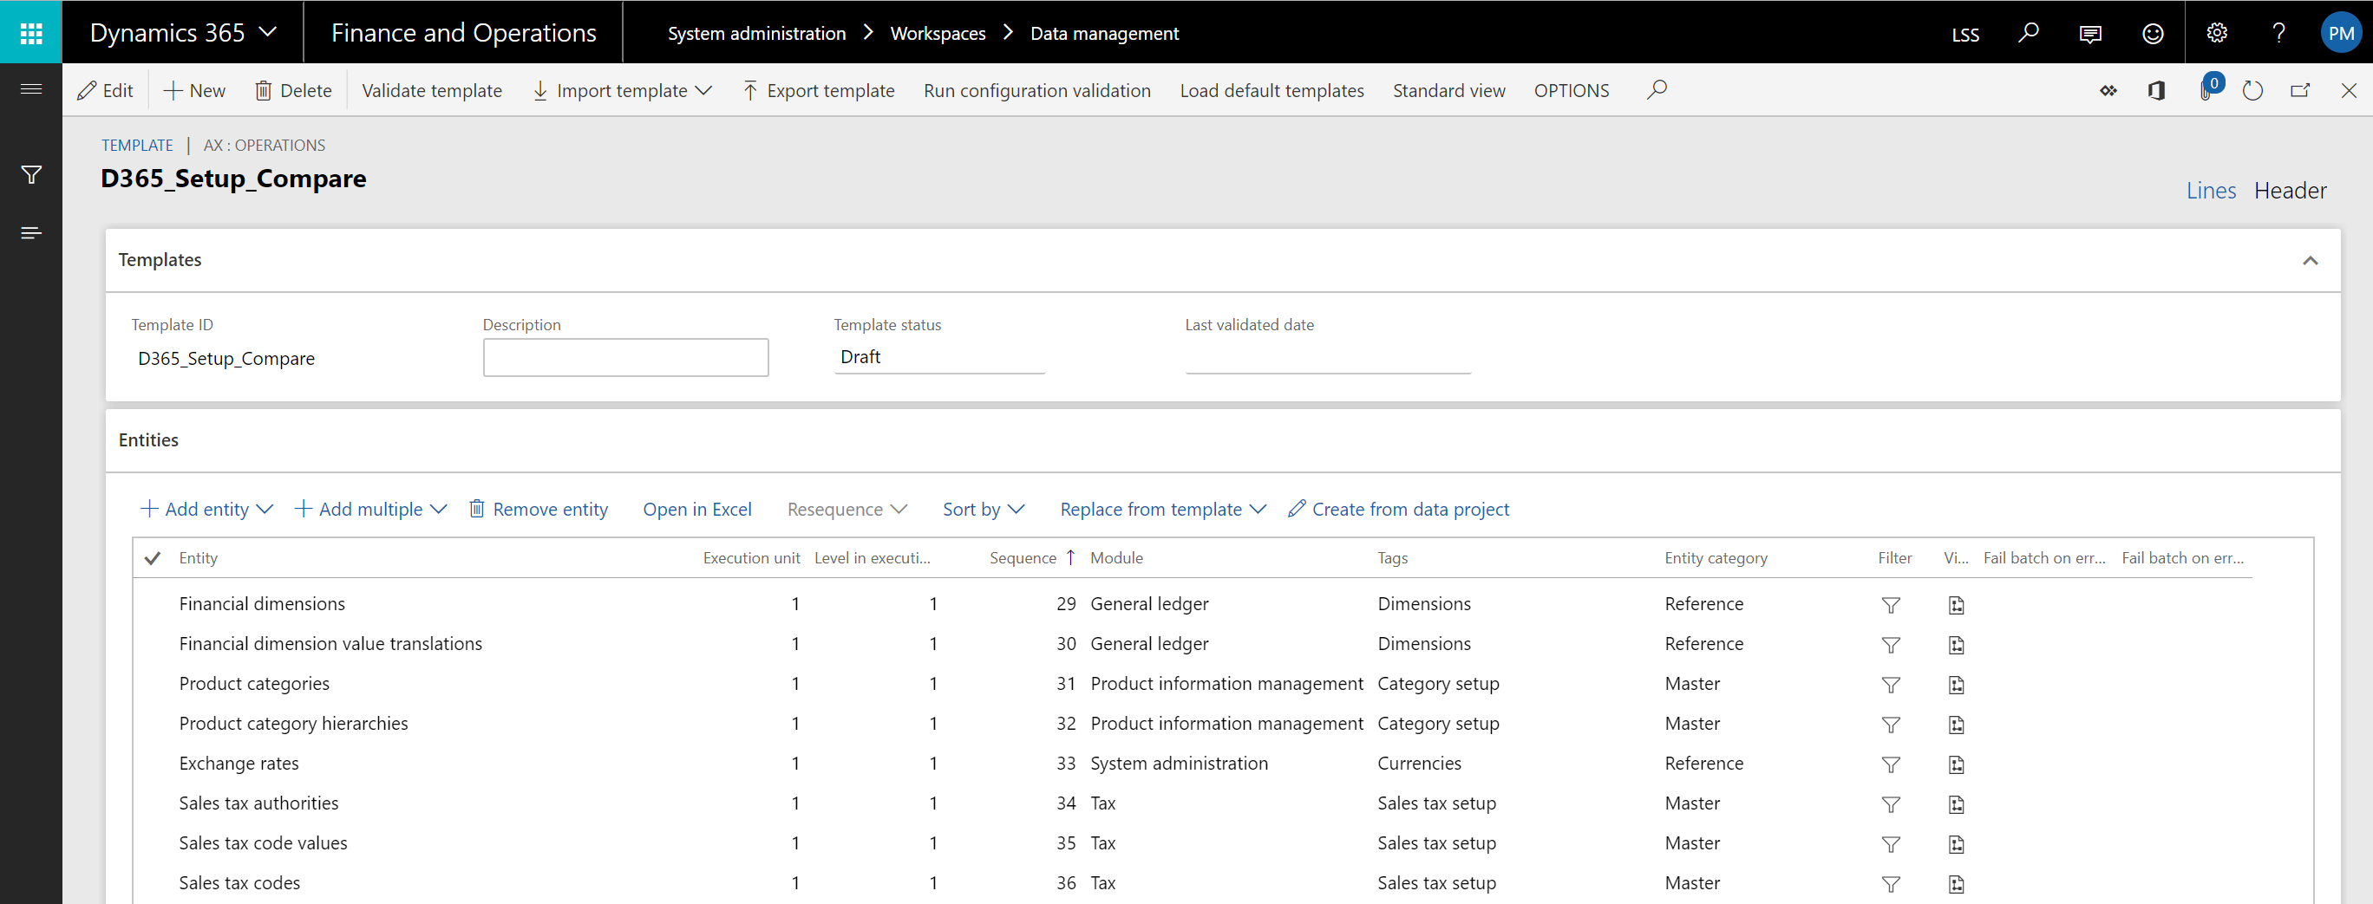Image resolution: width=2373 pixels, height=904 pixels.
Task: Toggle select-all checkmark in Entity grid header
Action: (x=153, y=558)
